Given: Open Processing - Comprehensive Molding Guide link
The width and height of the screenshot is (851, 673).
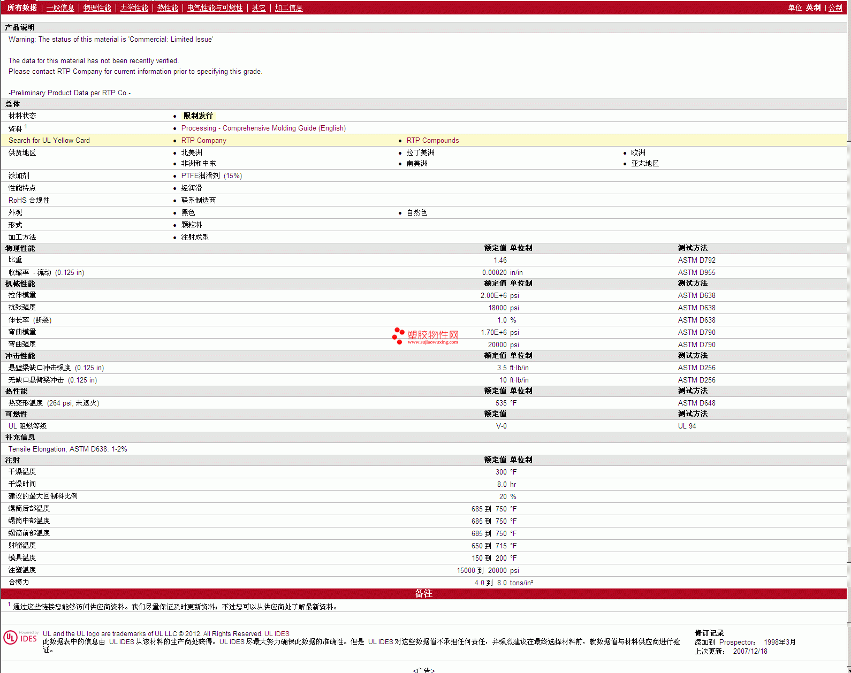Looking at the screenshot, I should point(263,128).
